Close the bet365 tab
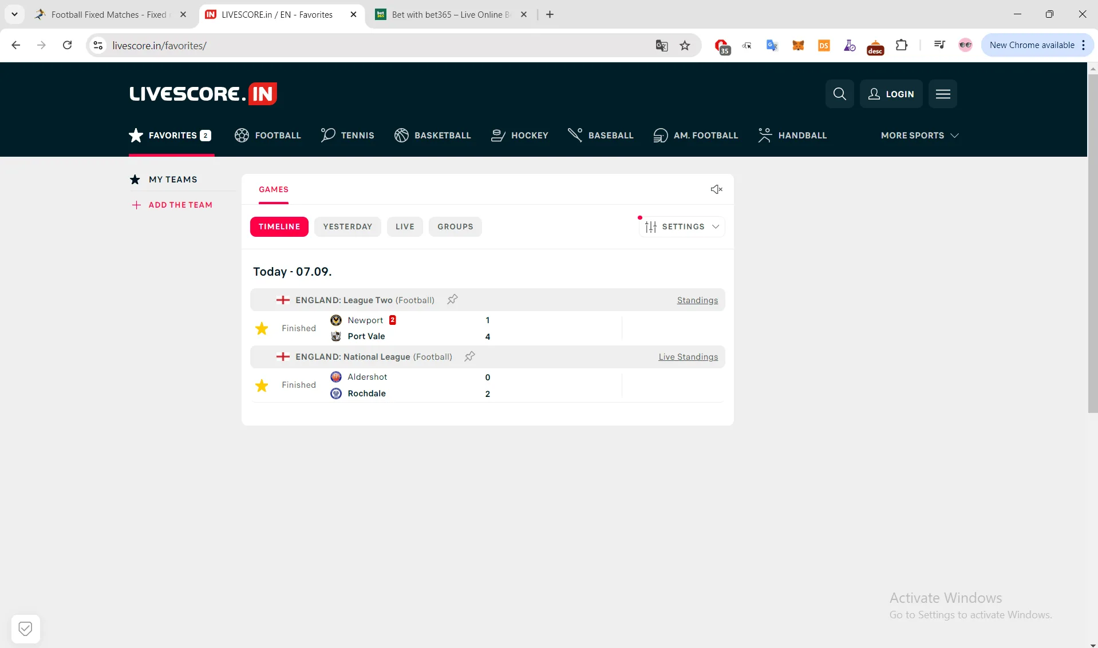The height and width of the screenshot is (648, 1098). click(x=524, y=15)
